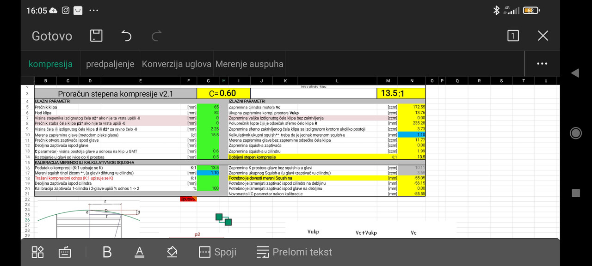Select the Vc+Vukp label
The image size is (592, 266).
click(366, 233)
